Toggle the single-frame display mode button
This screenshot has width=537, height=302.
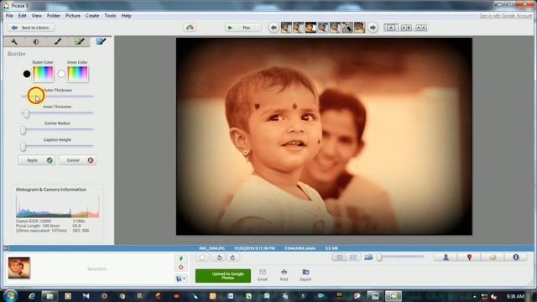point(339,258)
